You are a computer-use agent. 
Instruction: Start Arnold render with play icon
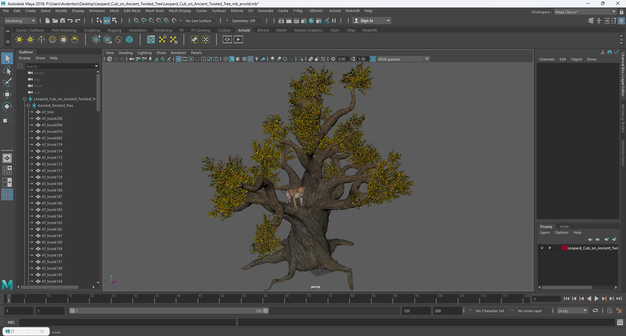coord(238,40)
